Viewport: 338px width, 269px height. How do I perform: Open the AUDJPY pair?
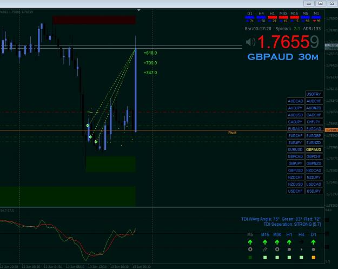pos(295,108)
